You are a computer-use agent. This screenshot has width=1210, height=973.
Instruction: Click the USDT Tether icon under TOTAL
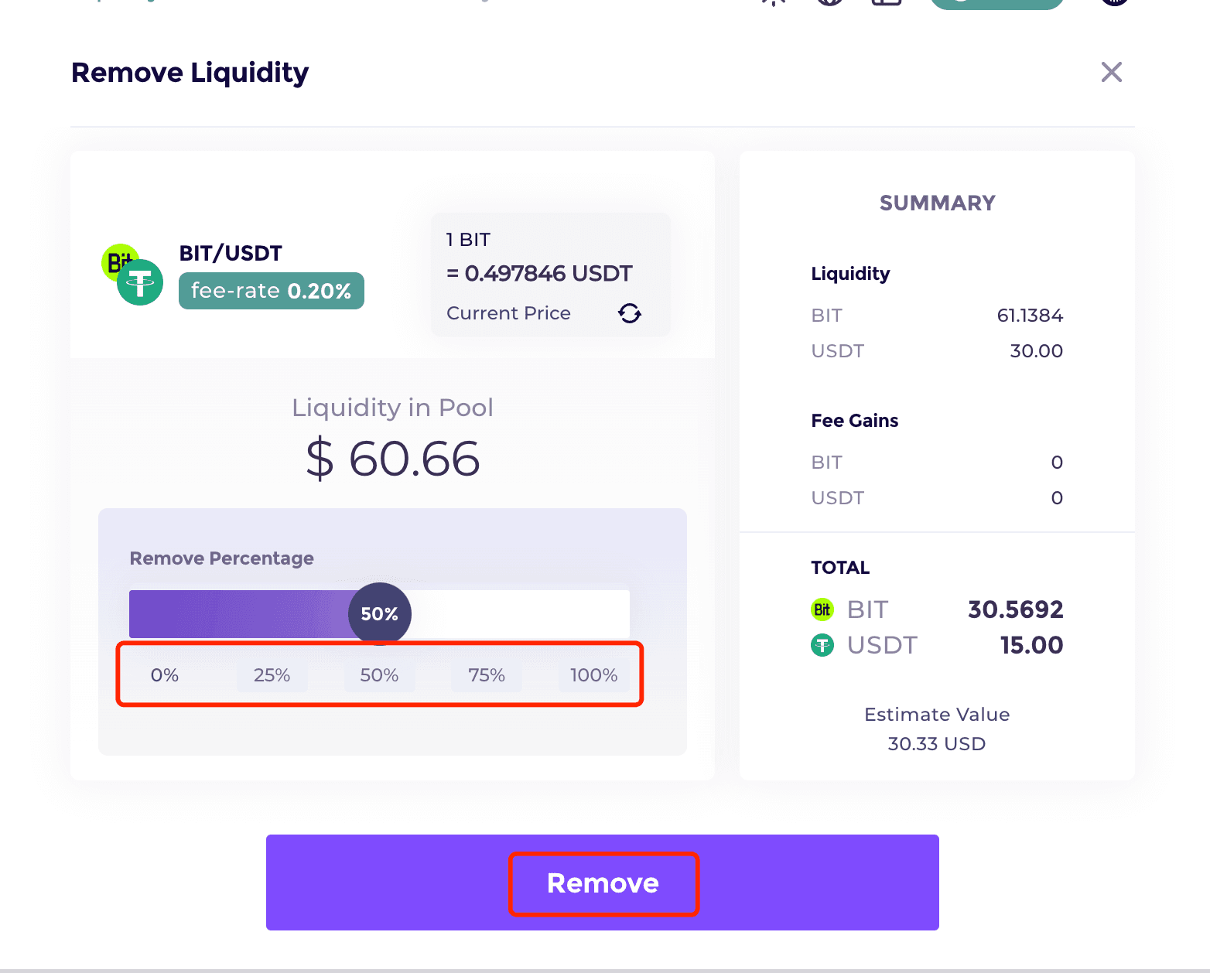click(822, 644)
